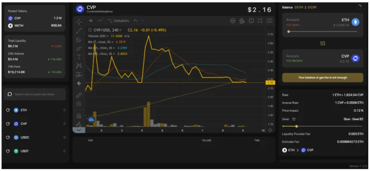Click the first round icon left of the paint bucket
The height and width of the screenshot is (171, 370).
click(233, 21)
